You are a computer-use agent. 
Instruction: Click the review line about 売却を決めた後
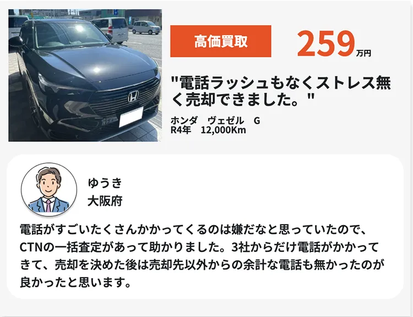[x=202, y=265]
